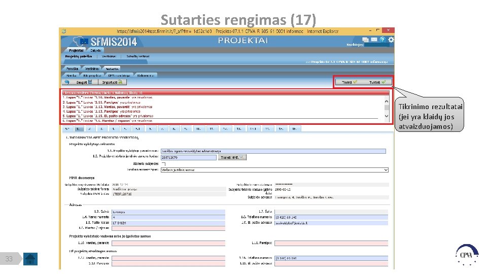
Task: Toggle the Užsienio subjektas checkbox
Action: click(x=164, y=164)
